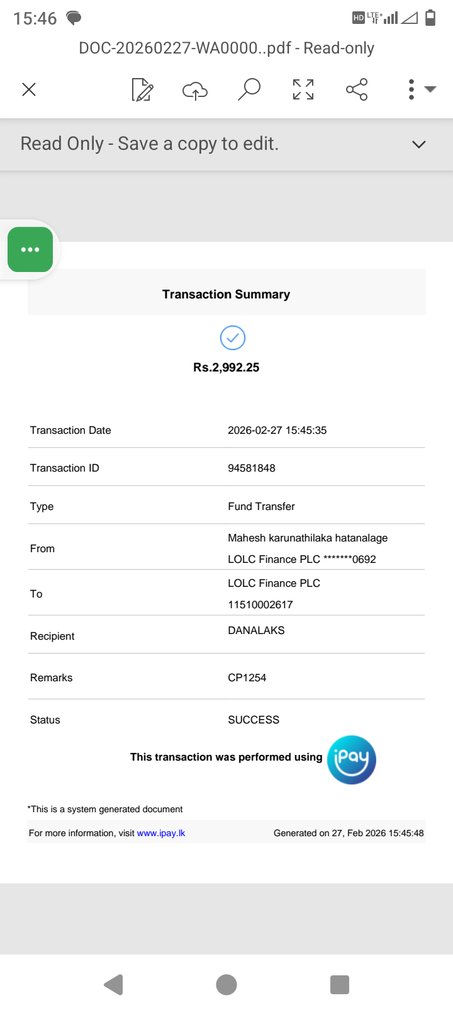
Task: Tap the green floating three-dots button
Action: point(30,249)
